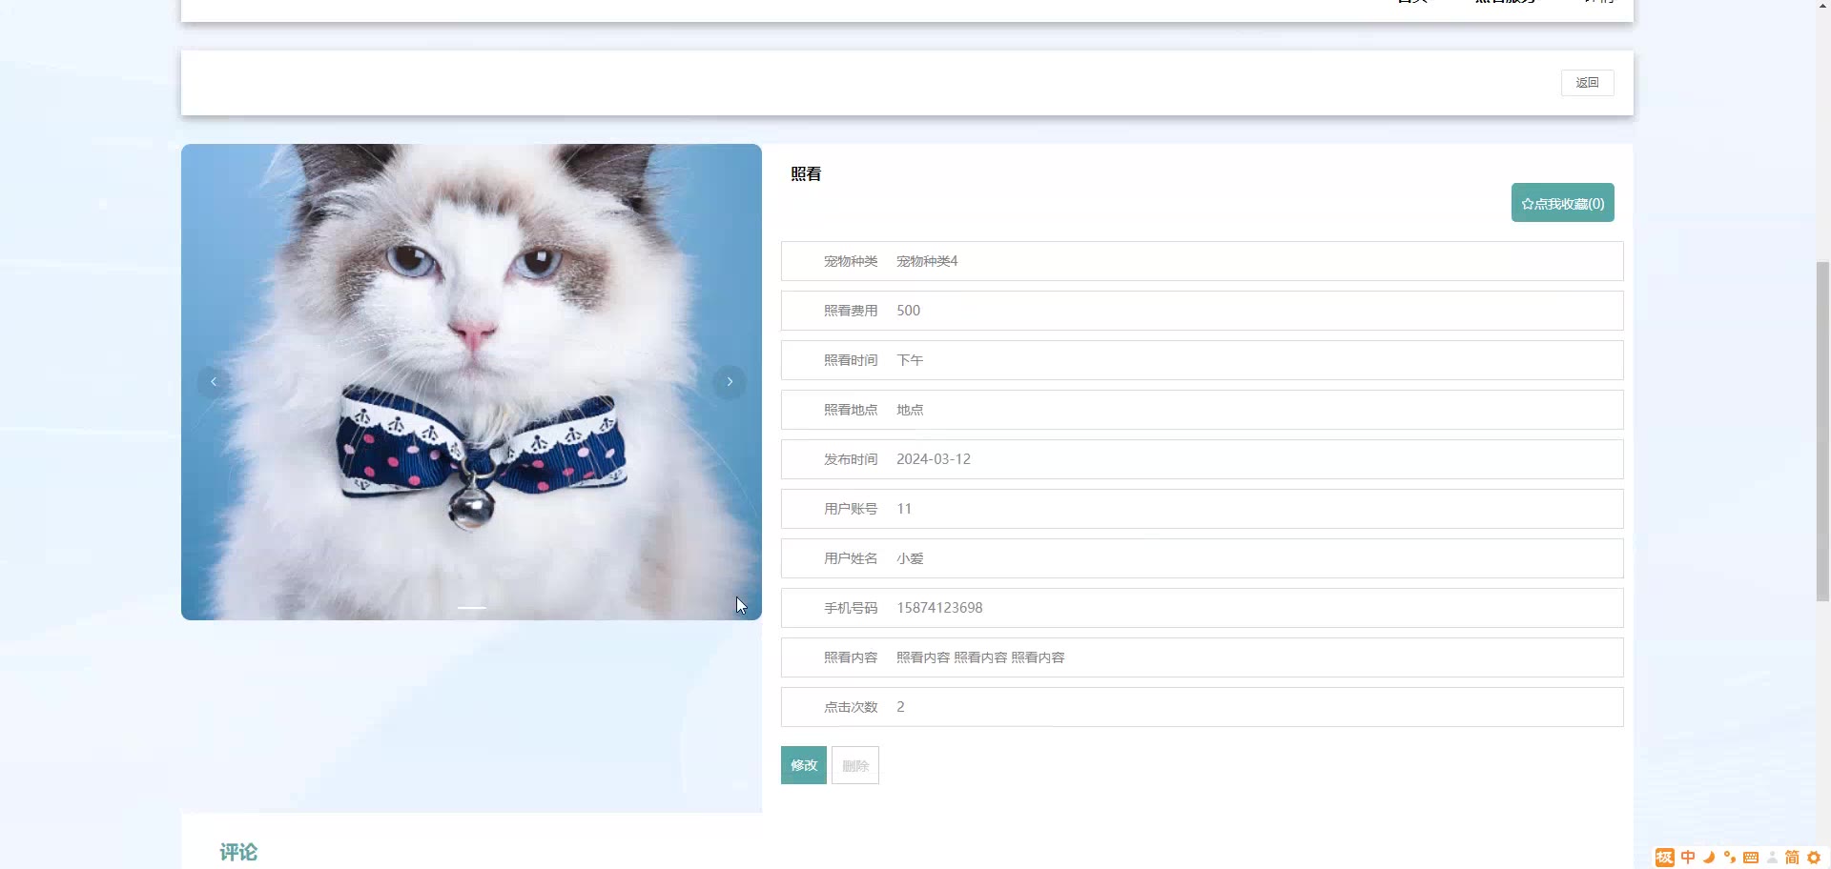Click the 点击次数 value 2
1831x869 pixels.
click(900, 707)
